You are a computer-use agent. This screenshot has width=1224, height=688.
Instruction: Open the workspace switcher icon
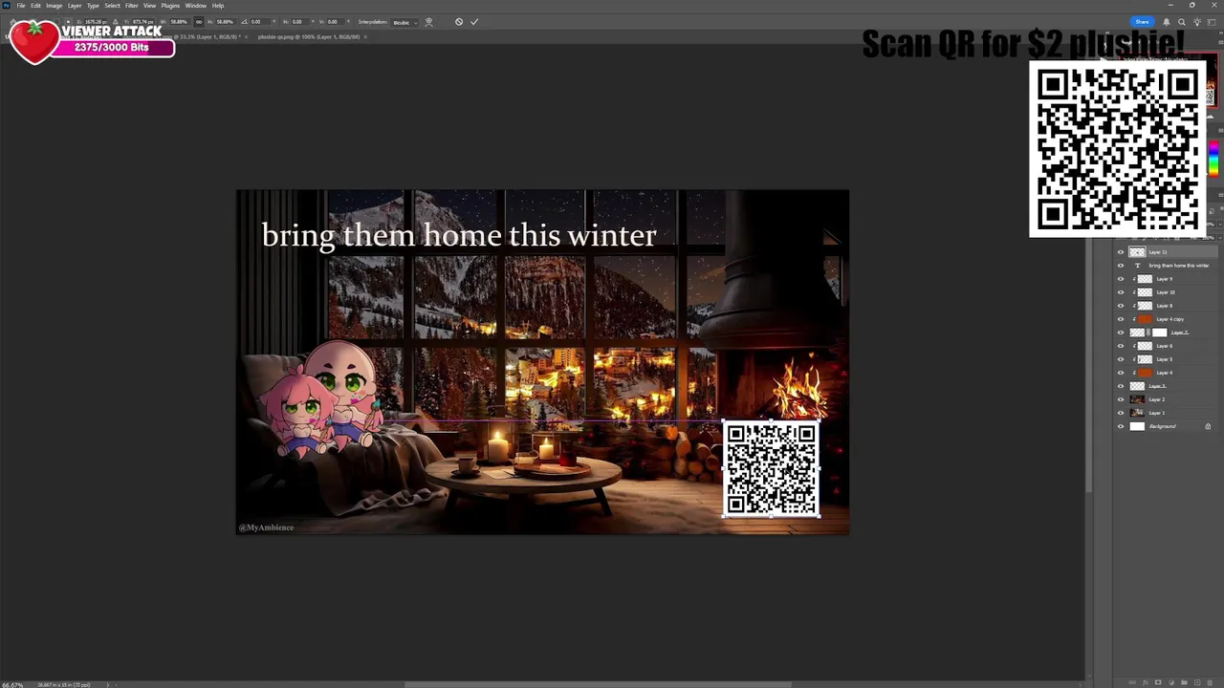[1211, 22]
